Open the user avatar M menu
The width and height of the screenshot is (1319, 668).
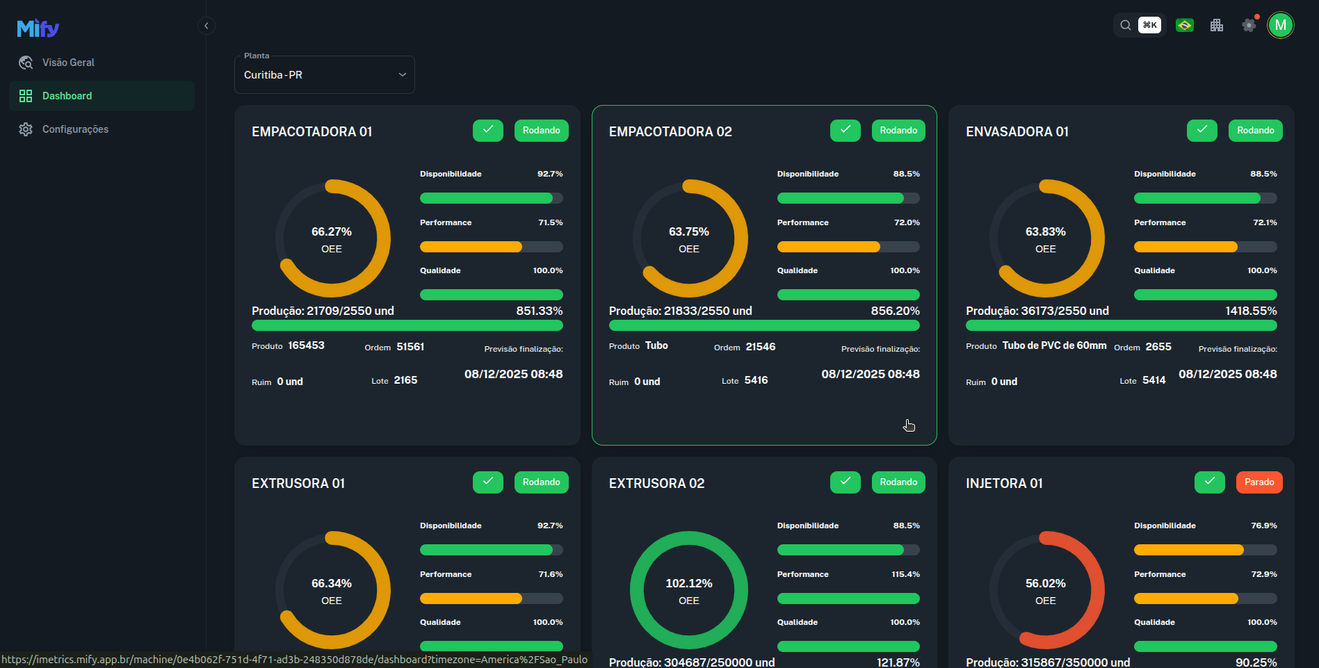(x=1280, y=26)
